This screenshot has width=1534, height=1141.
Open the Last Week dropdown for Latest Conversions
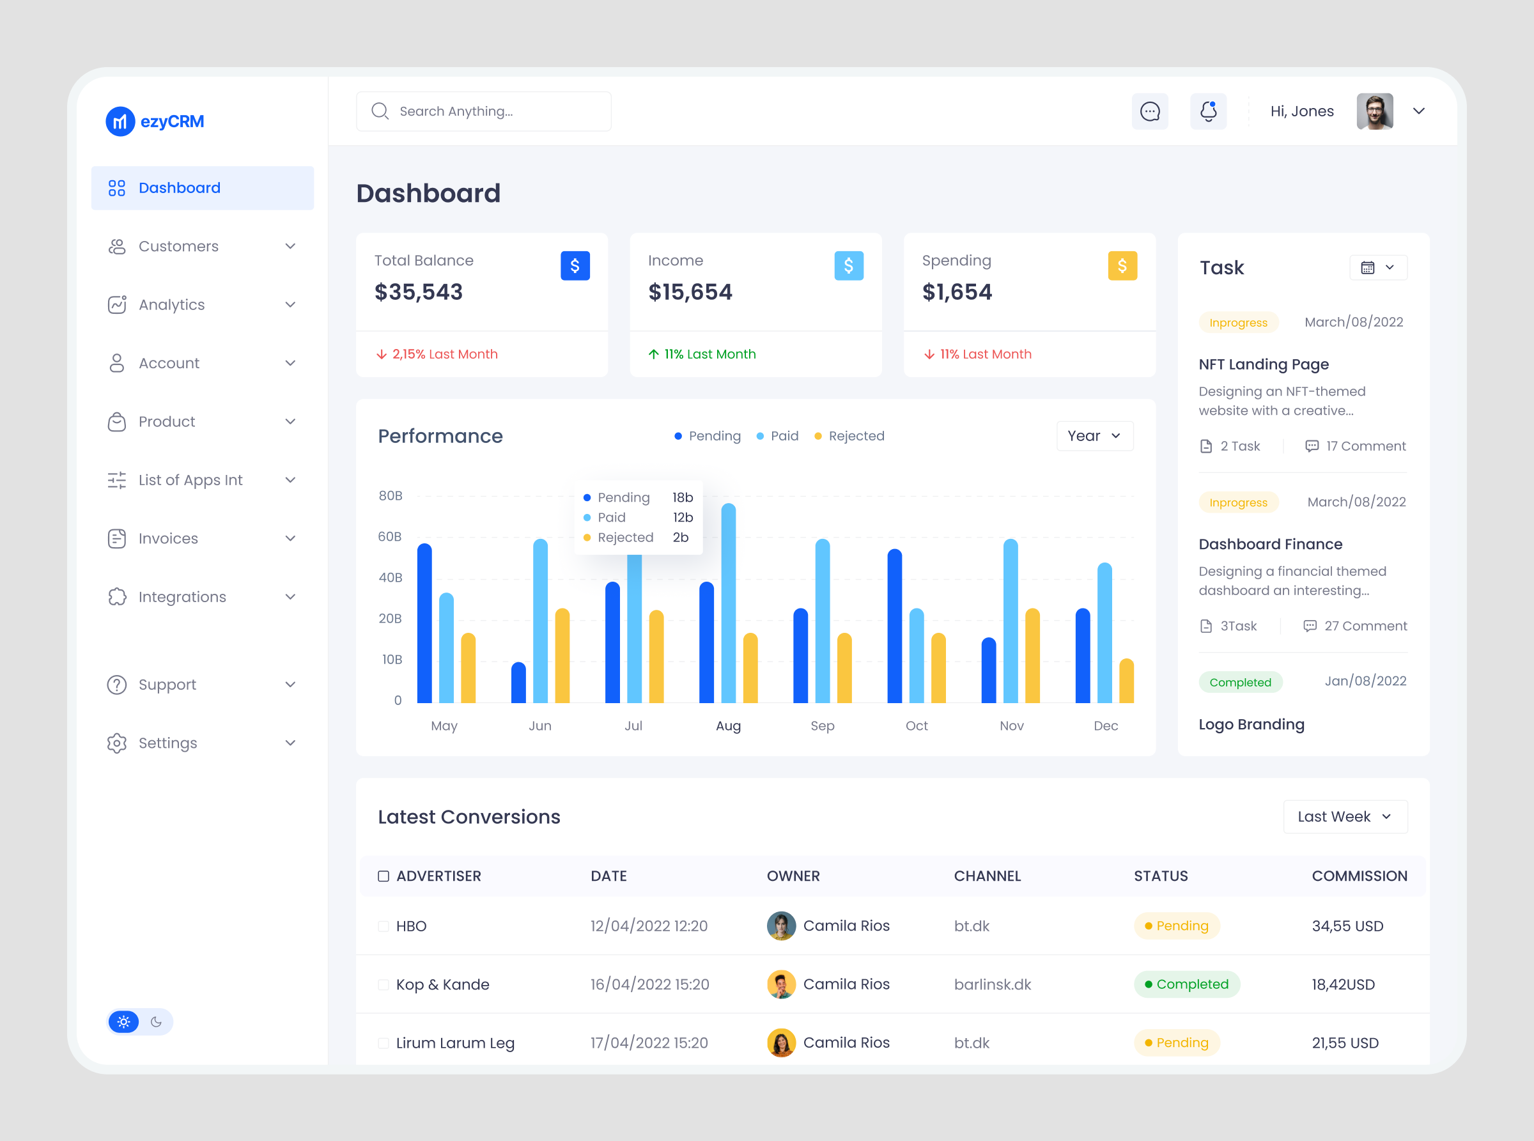pos(1344,816)
